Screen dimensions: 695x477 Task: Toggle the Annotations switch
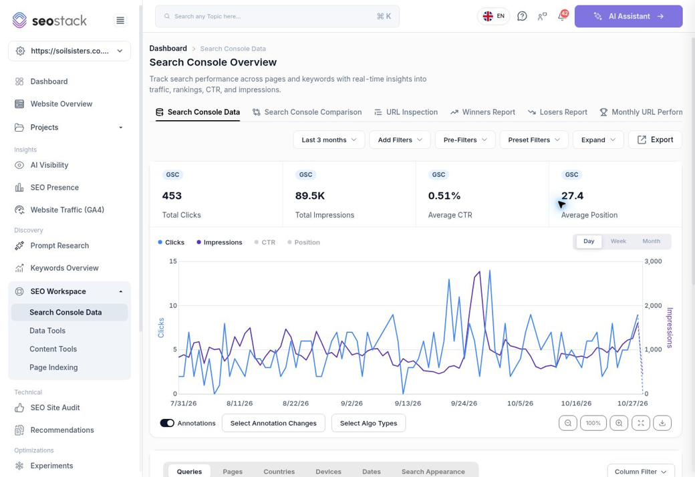pyautogui.click(x=167, y=423)
